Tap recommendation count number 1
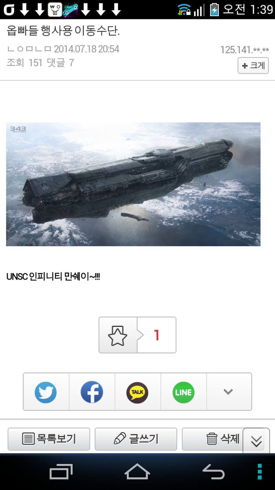The image size is (275, 490). 157,335
